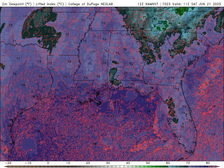The image size is (224, 168).
Task: Click the '68' dewpoint value on the map
Action: (112, 81)
